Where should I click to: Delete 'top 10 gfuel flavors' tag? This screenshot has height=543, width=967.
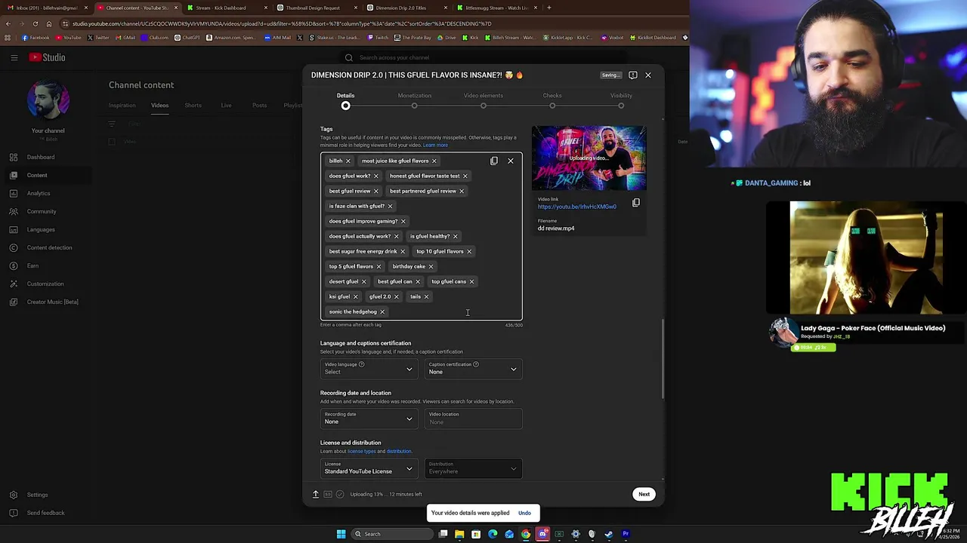(468, 251)
